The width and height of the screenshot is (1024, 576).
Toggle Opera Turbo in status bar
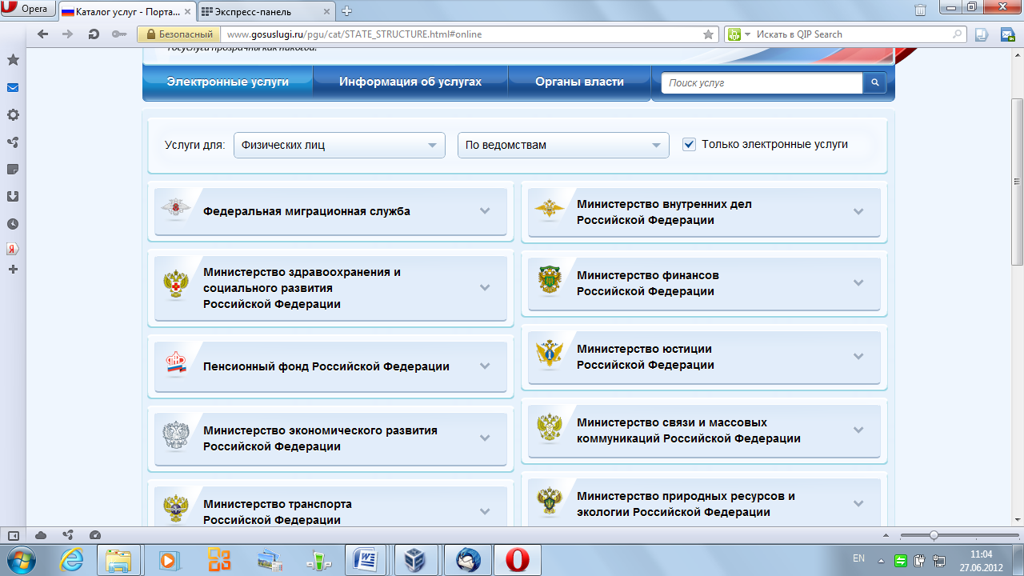(95, 535)
